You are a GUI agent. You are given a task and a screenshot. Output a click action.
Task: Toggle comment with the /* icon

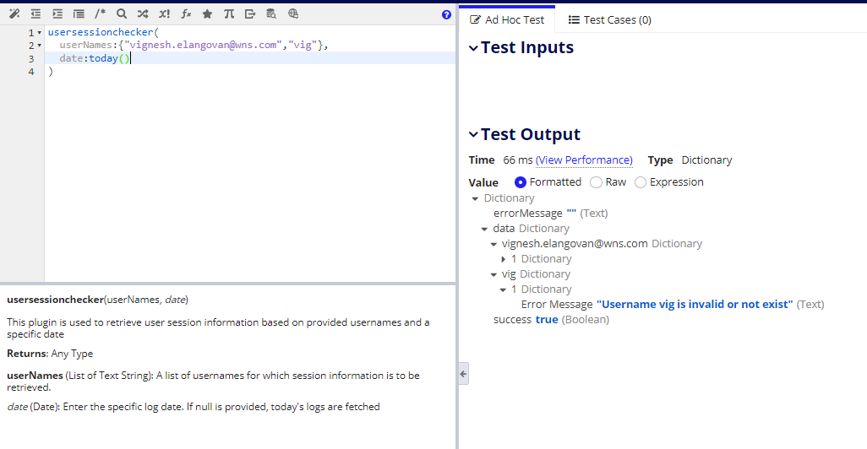pyautogui.click(x=100, y=14)
